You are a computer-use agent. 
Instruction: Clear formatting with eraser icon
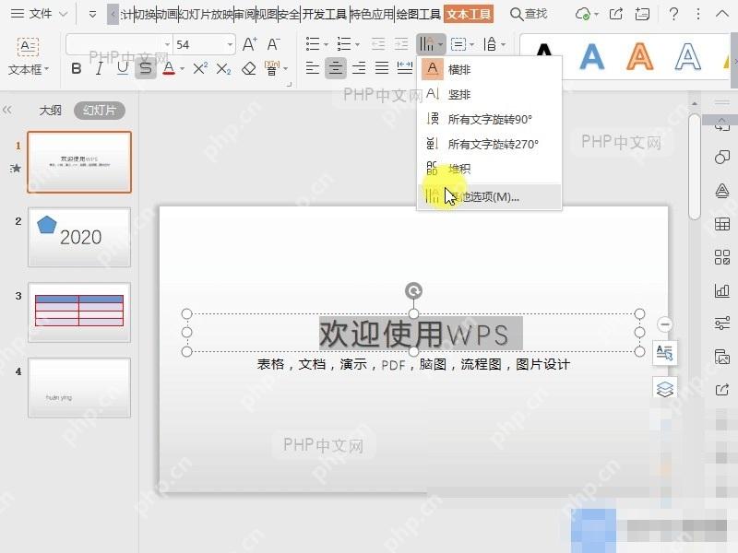[x=248, y=68]
